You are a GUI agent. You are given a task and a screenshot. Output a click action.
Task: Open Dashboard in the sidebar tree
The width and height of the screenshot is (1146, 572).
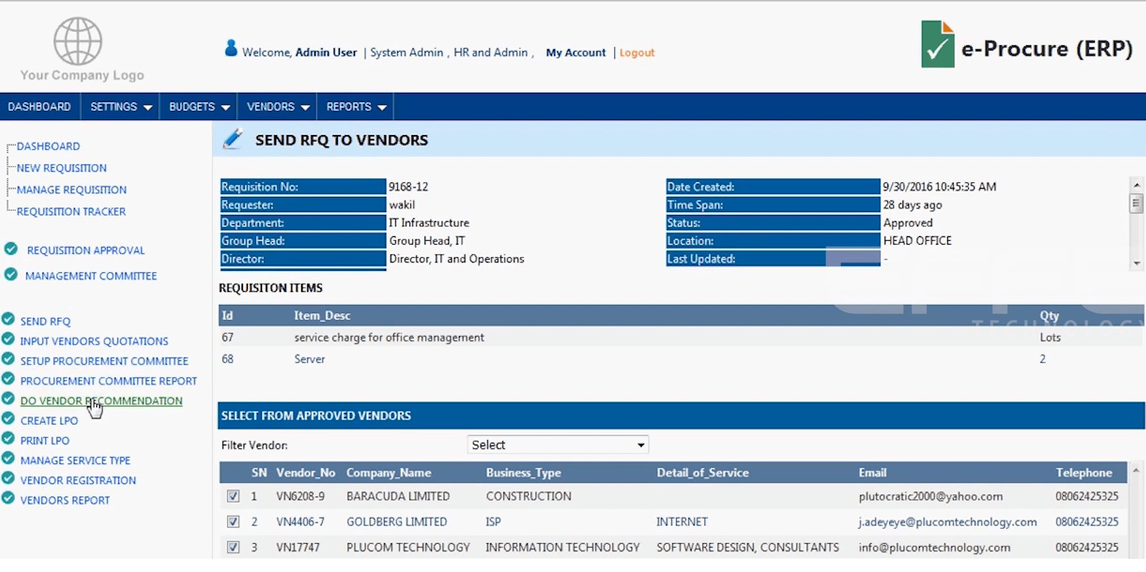click(49, 146)
